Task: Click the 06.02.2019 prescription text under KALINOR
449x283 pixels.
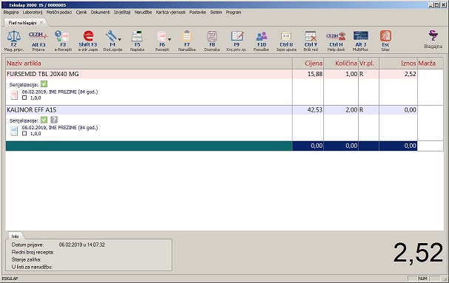Action: (60, 128)
